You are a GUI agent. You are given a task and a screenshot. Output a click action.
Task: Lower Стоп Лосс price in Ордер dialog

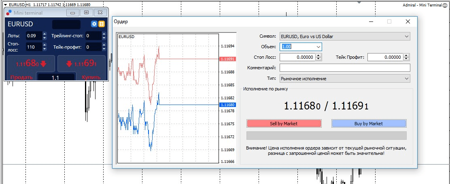[318, 59]
